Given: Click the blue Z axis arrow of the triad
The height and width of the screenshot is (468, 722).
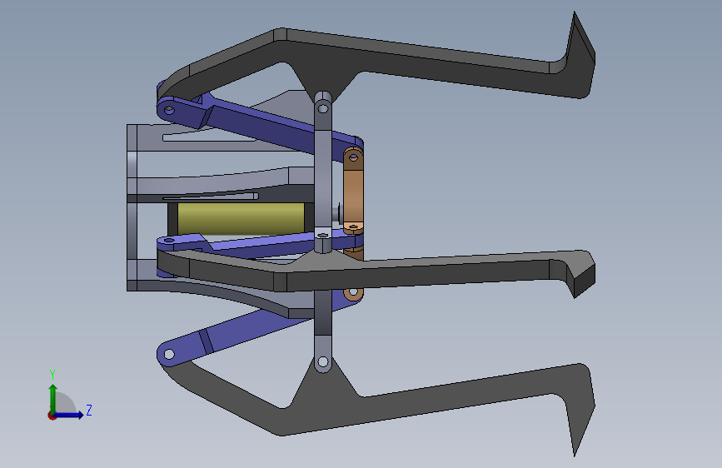Looking at the screenshot, I should pos(69,415).
